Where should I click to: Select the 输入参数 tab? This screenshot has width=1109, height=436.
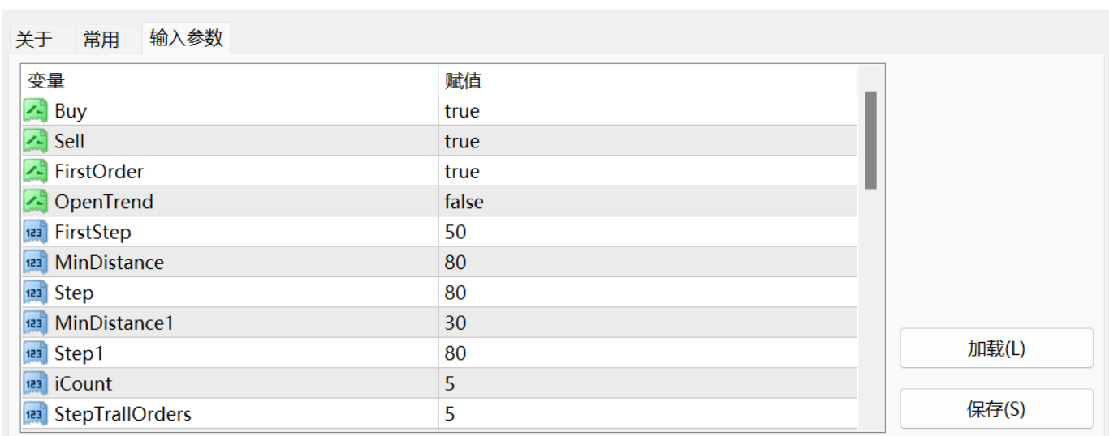[x=186, y=37]
